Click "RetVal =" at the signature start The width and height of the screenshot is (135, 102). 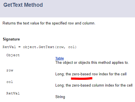coord(12,47)
